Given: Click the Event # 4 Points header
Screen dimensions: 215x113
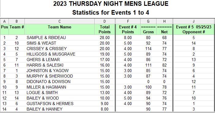Looking at the screenshot, I should (128, 29).
